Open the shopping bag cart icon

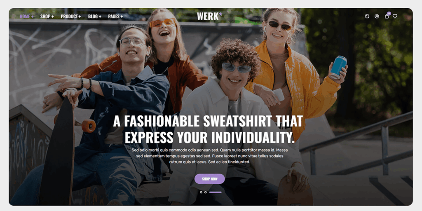point(387,16)
